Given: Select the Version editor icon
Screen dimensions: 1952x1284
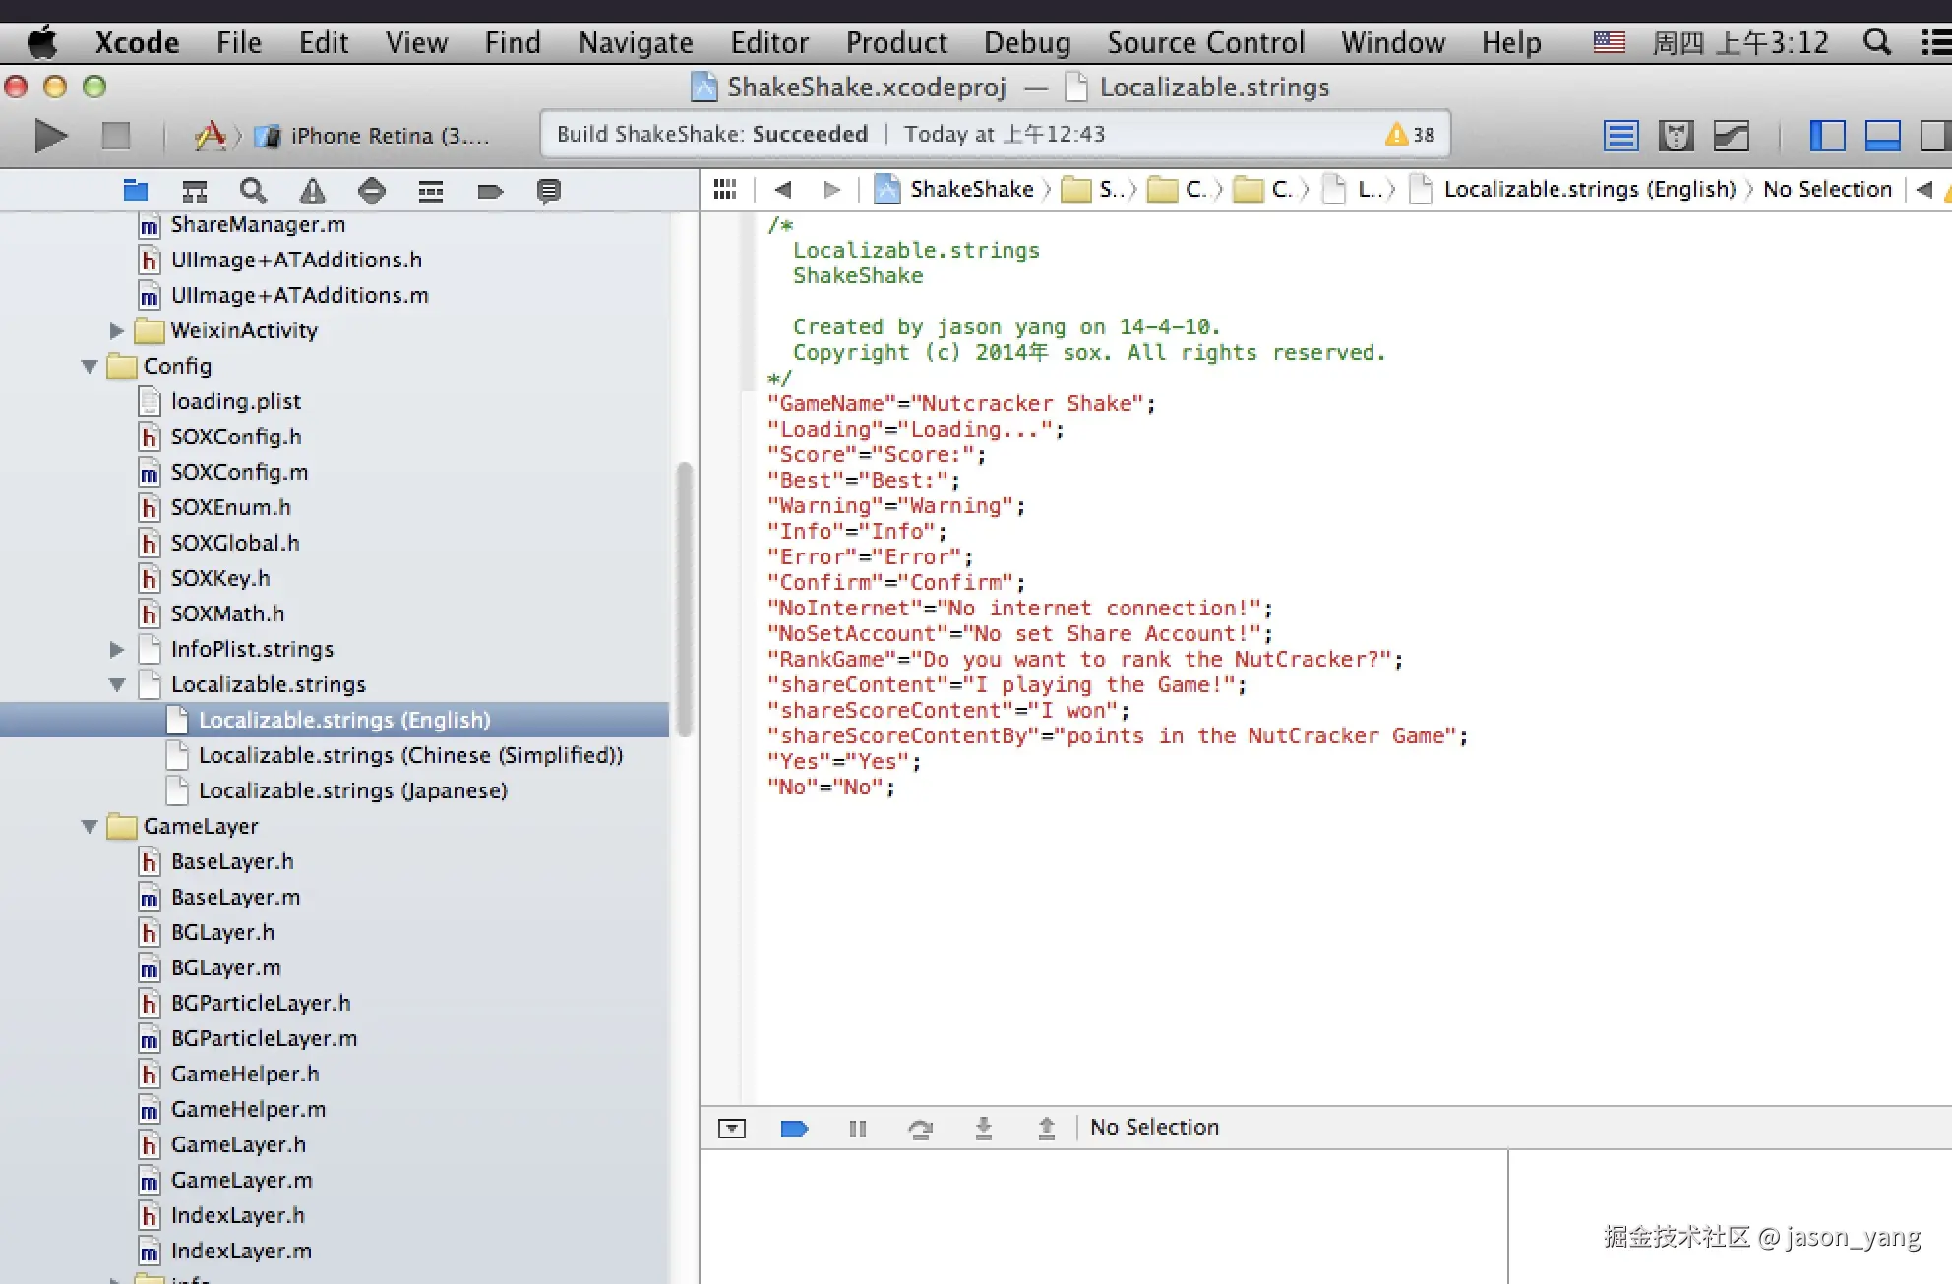Looking at the screenshot, I should 1731,135.
